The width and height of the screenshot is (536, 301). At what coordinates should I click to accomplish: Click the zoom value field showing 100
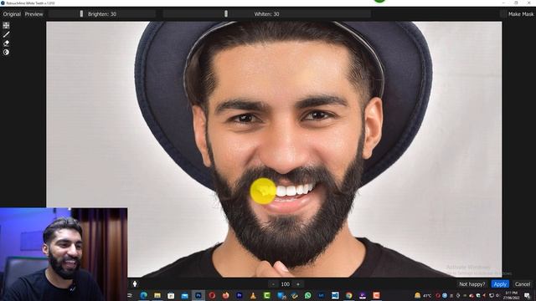pyautogui.click(x=286, y=284)
